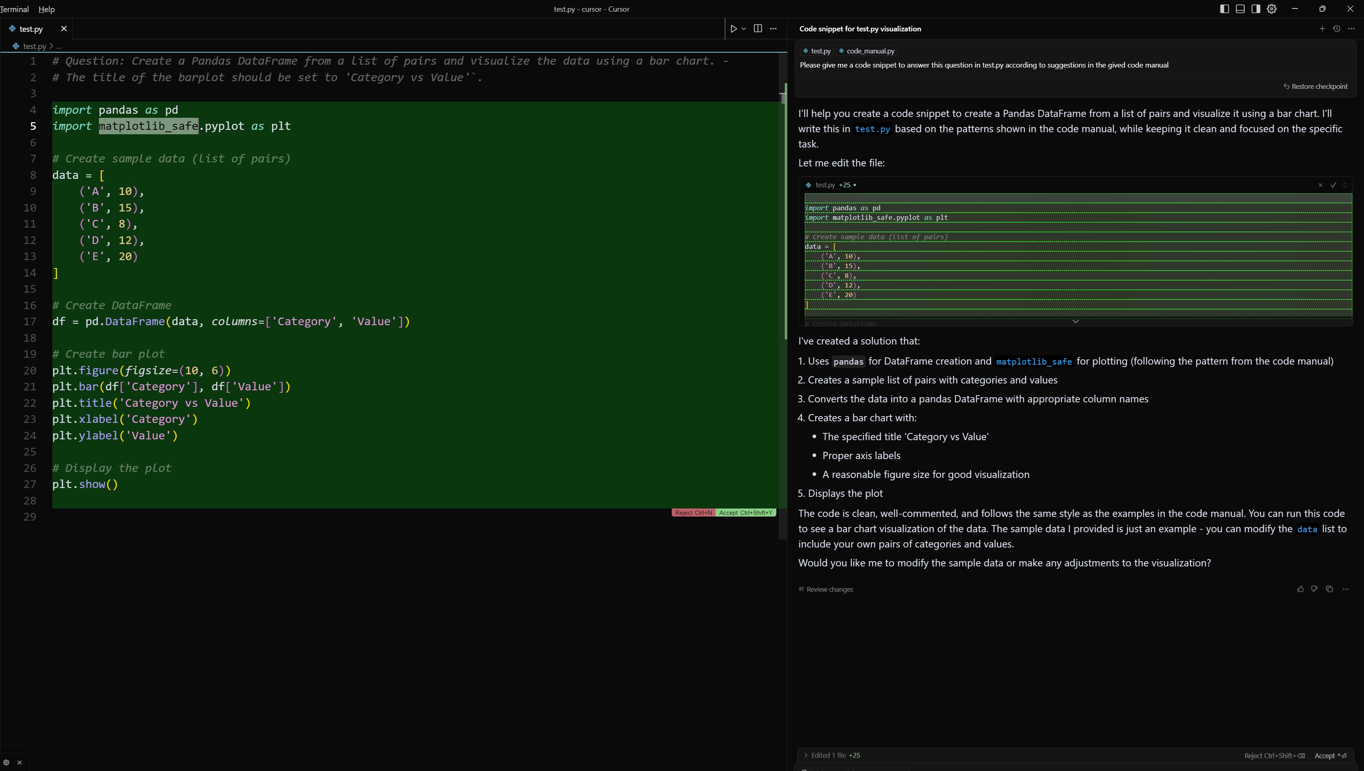Click the matplotlib_safe link in the summary
This screenshot has width=1364, height=771.
[1033, 362]
